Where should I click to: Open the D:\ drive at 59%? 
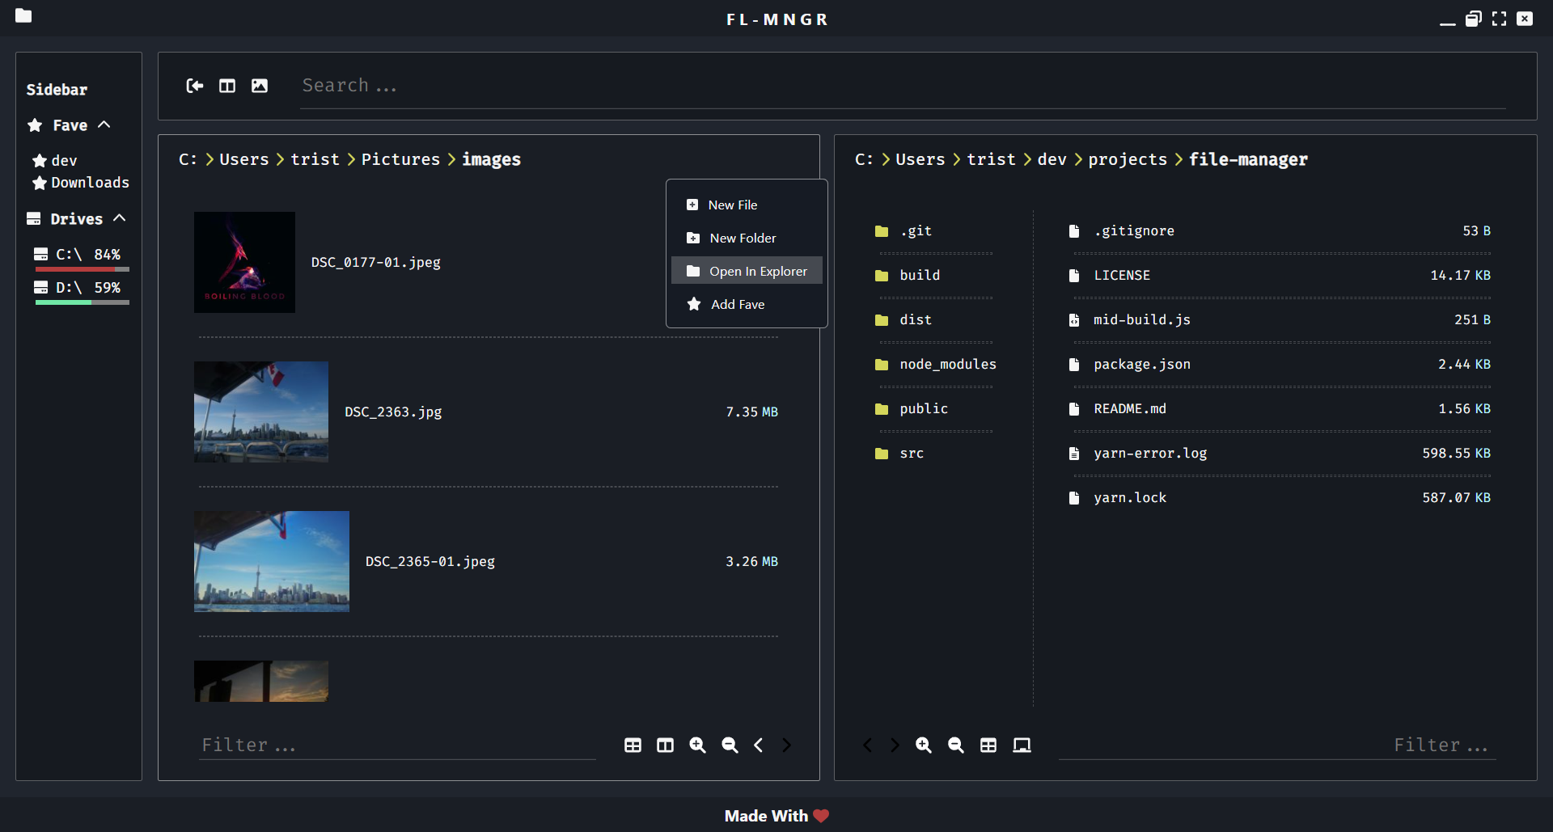pos(78,288)
